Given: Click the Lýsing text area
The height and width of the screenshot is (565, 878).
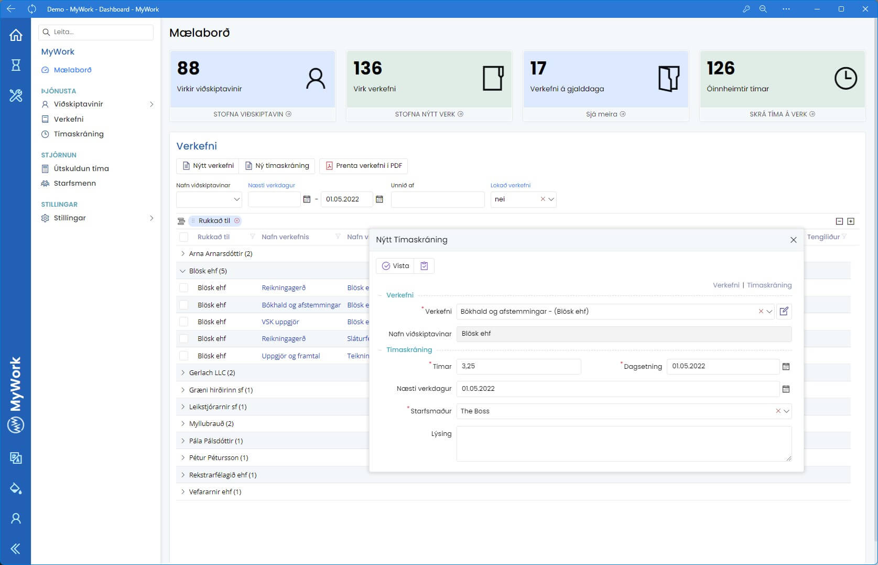Looking at the screenshot, I should pos(624,444).
